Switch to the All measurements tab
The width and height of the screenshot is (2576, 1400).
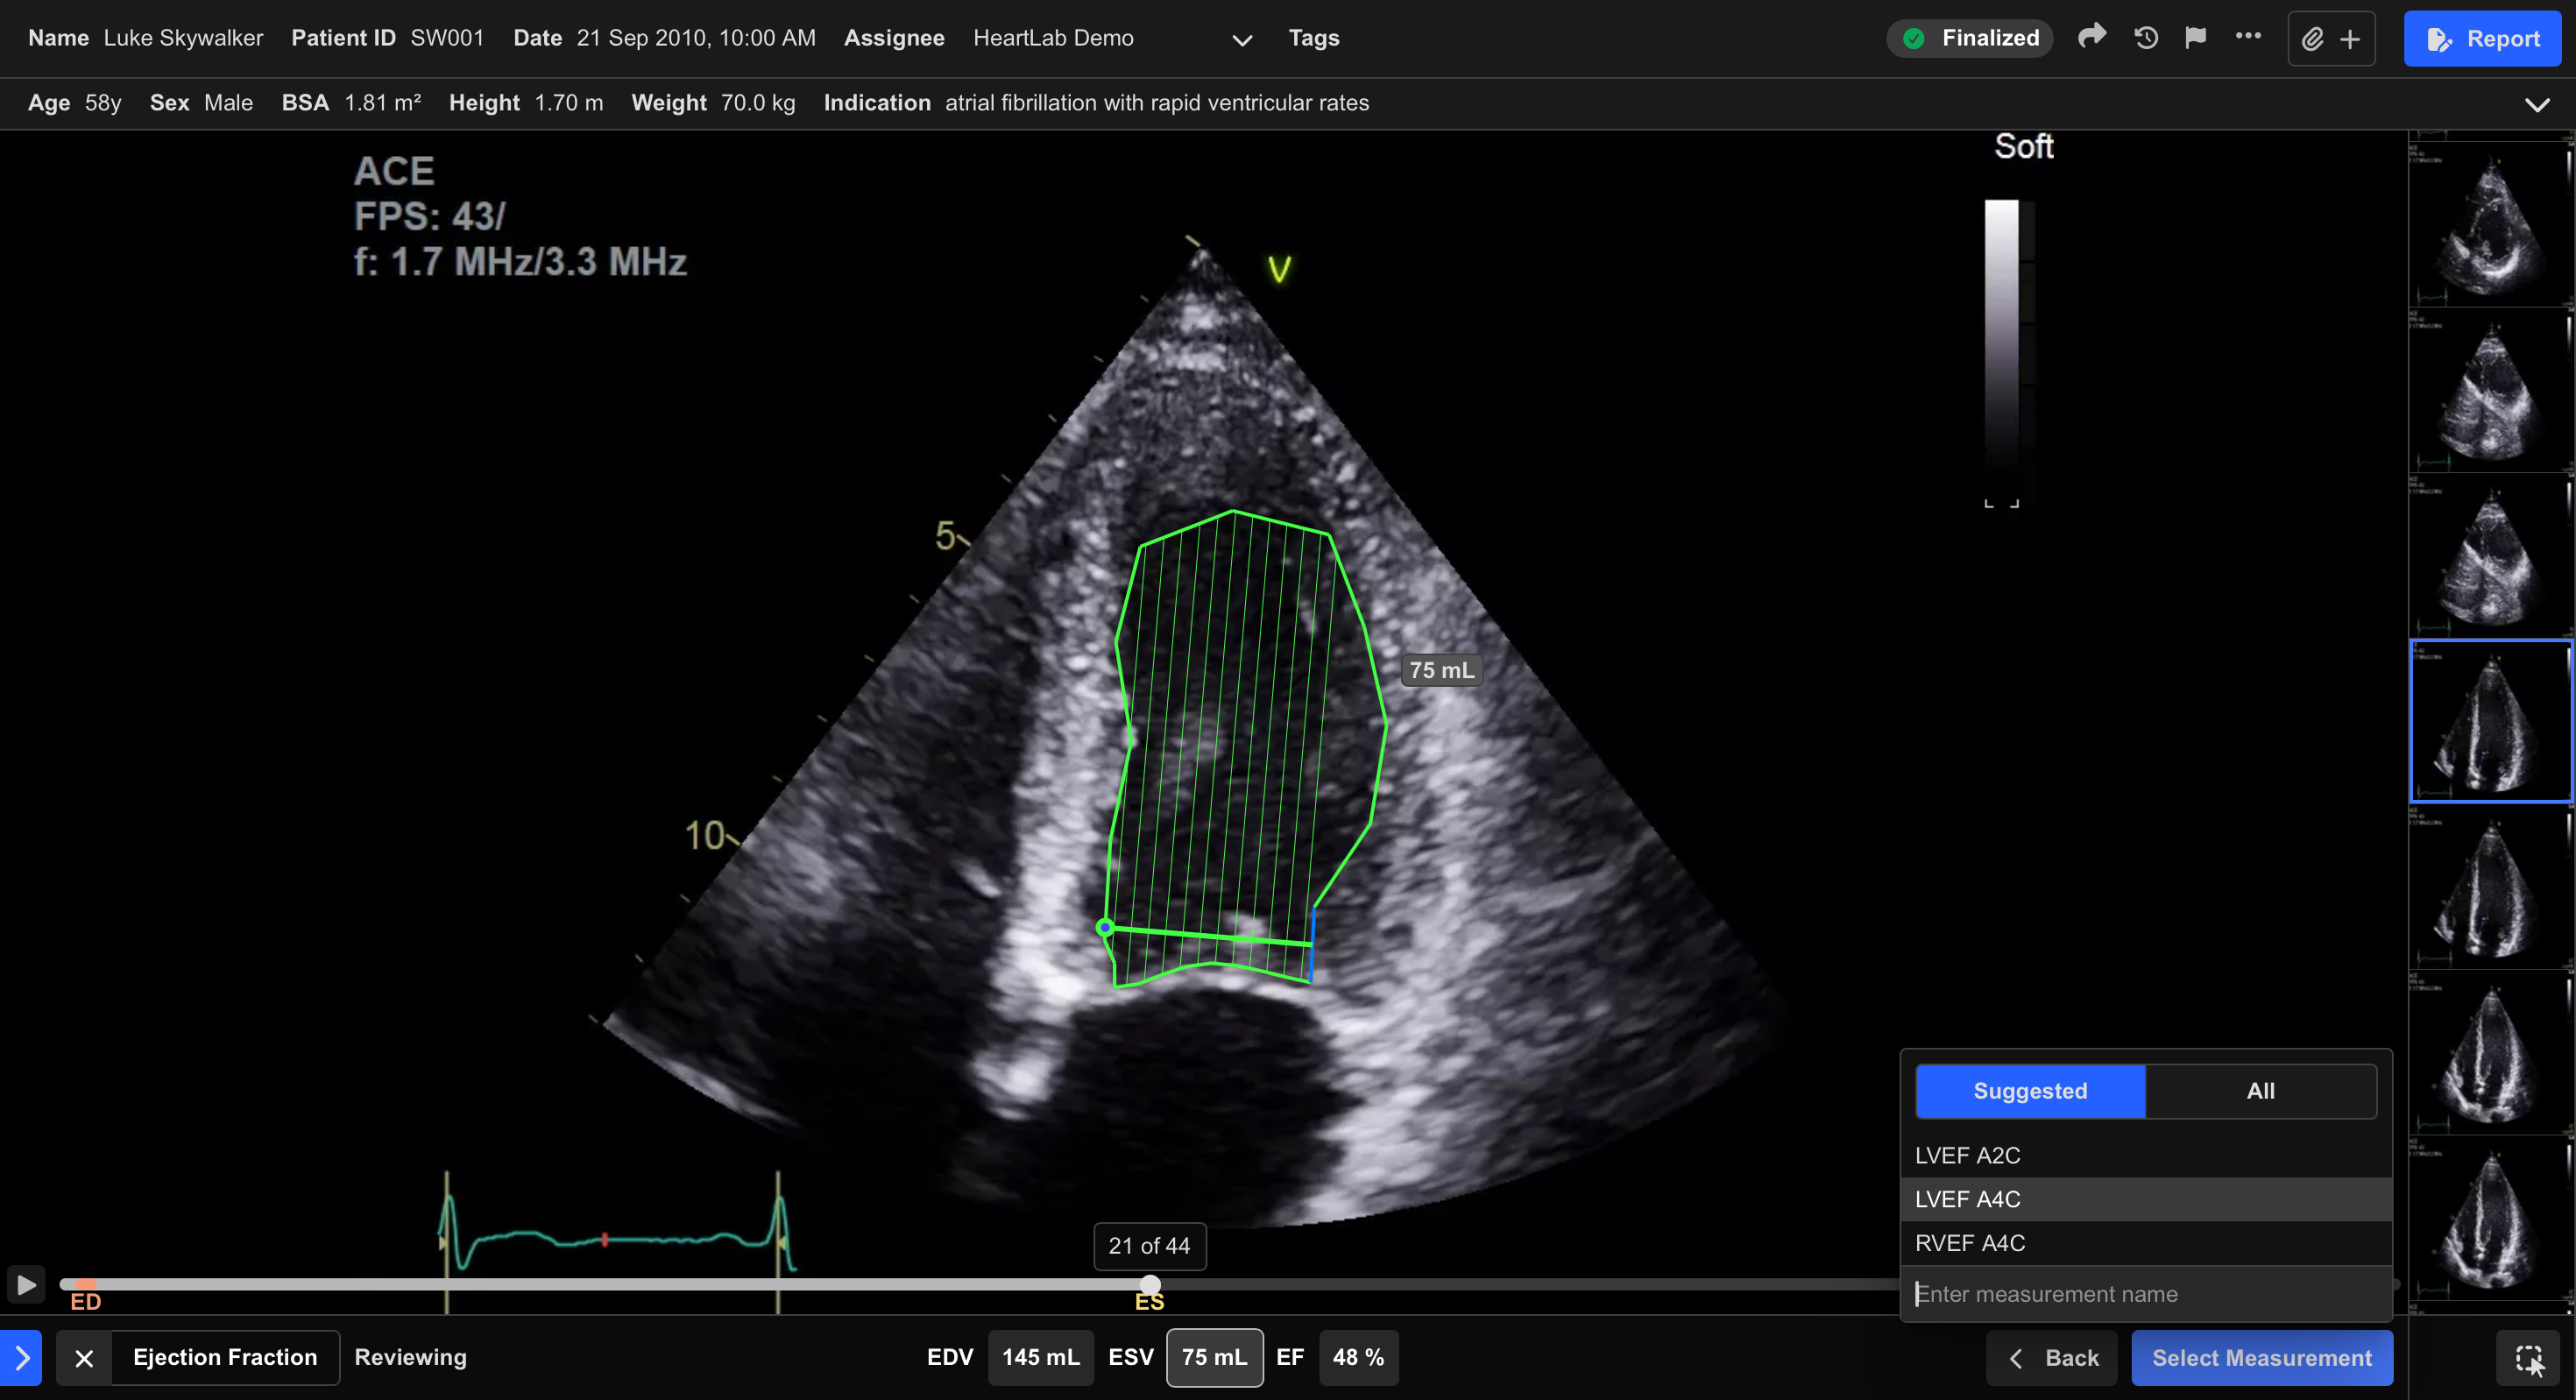(2260, 1091)
